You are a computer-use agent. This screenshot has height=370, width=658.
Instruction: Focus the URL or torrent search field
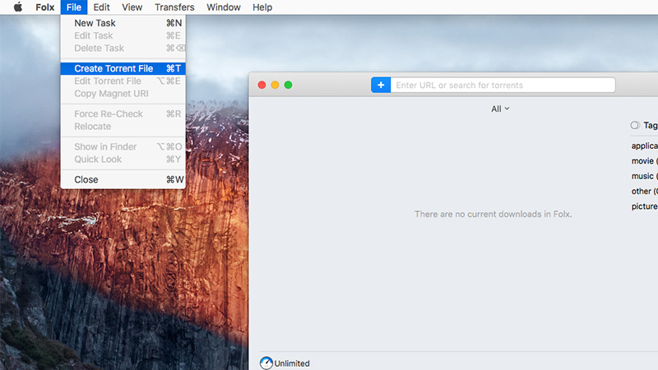pyautogui.click(x=503, y=85)
